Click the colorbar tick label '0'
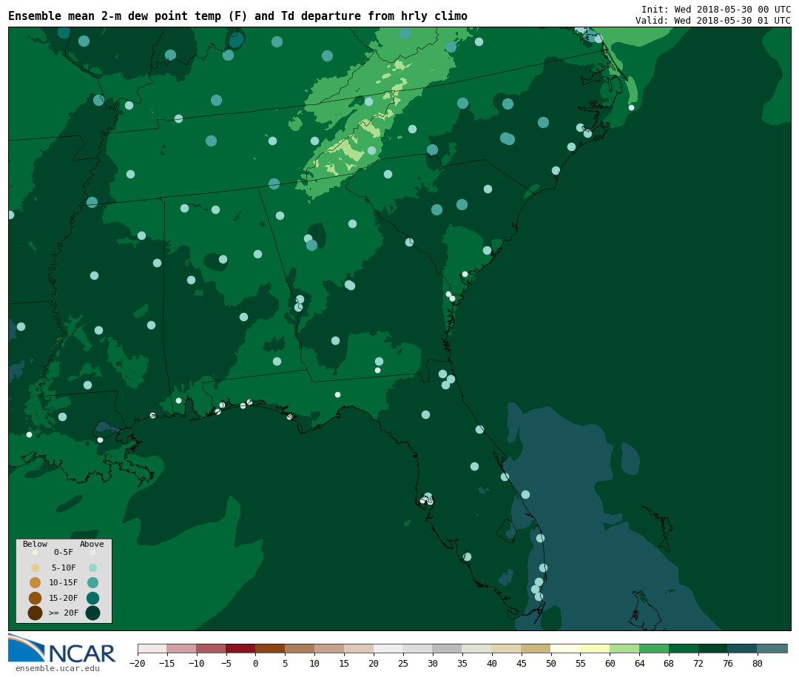Screen dimensions: 799x677 click(x=256, y=663)
